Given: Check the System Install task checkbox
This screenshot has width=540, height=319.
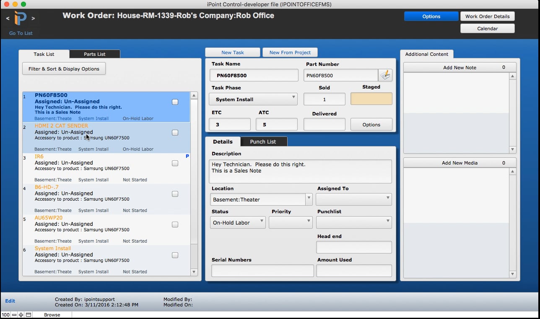Looking at the screenshot, I should [x=175, y=255].
